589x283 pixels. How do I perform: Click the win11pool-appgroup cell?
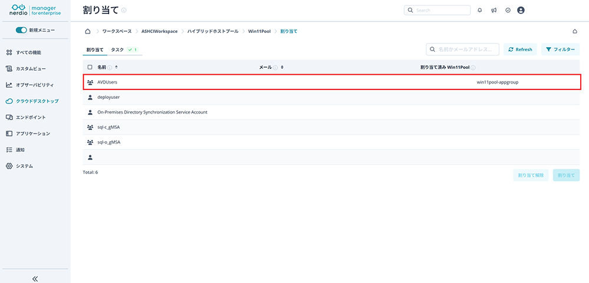[x=497, y=82]
